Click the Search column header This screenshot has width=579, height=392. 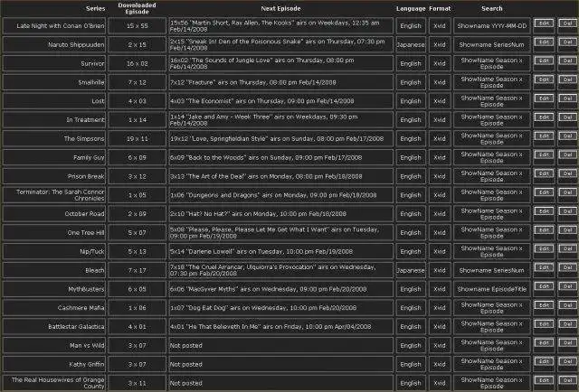492,8
